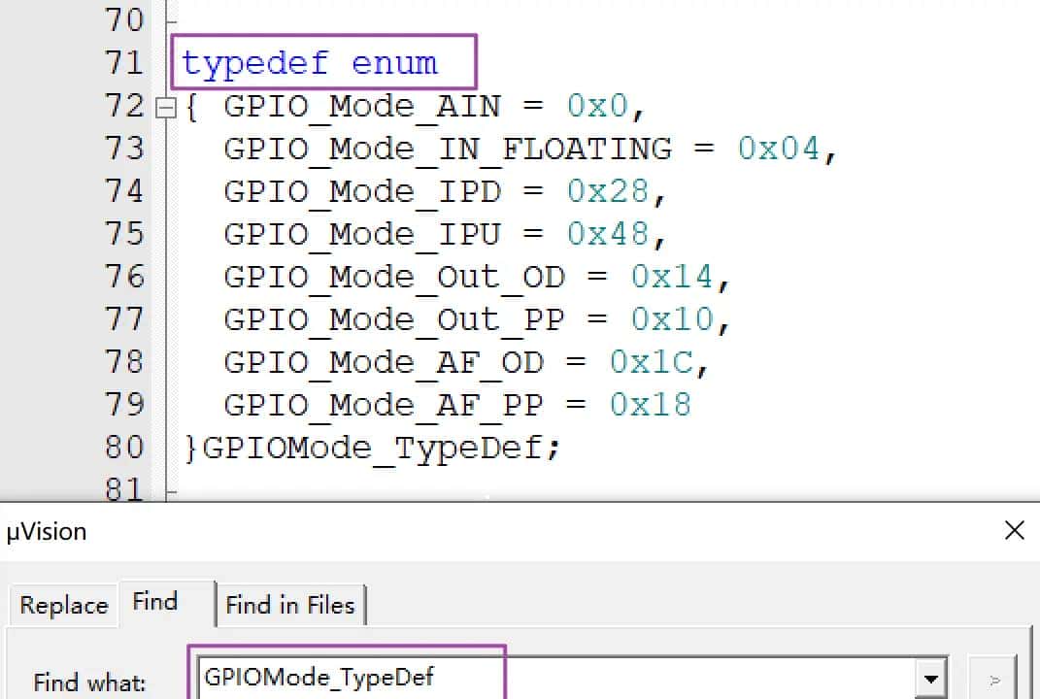The width and height of the screenshot is (1040, 699).
Task: Click the value 0x10 on line 77
Action: click(x=672, y=319)
